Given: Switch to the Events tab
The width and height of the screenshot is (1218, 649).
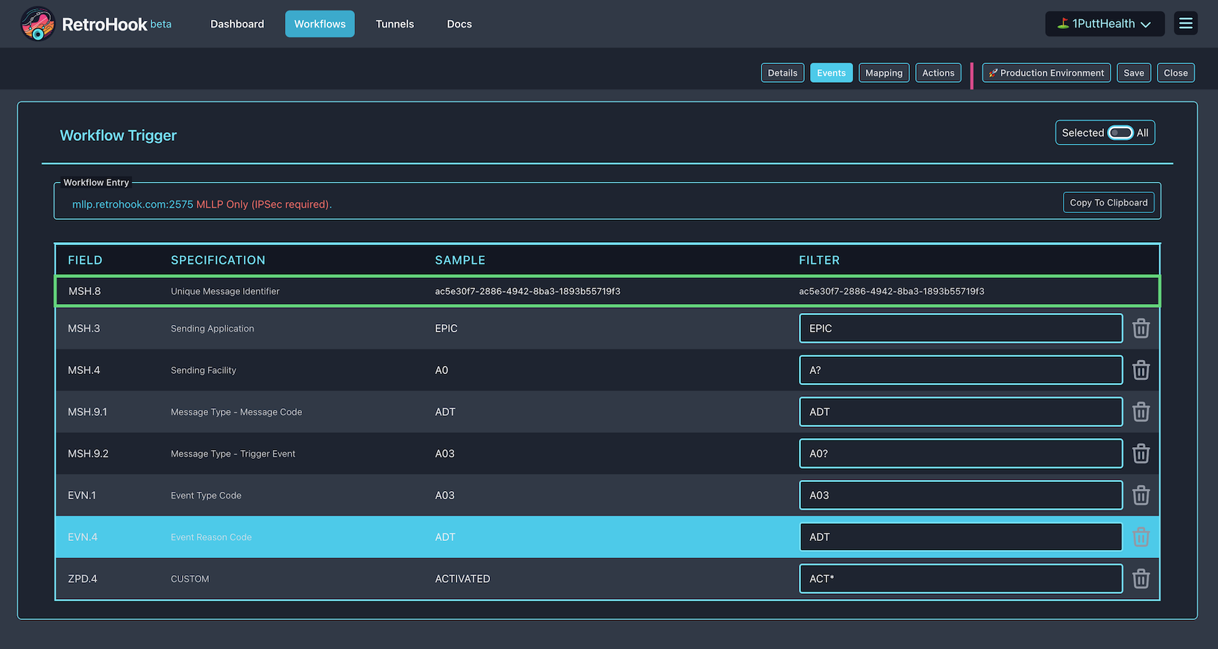Looking at the screenshot, I should (x=831, y=73).
